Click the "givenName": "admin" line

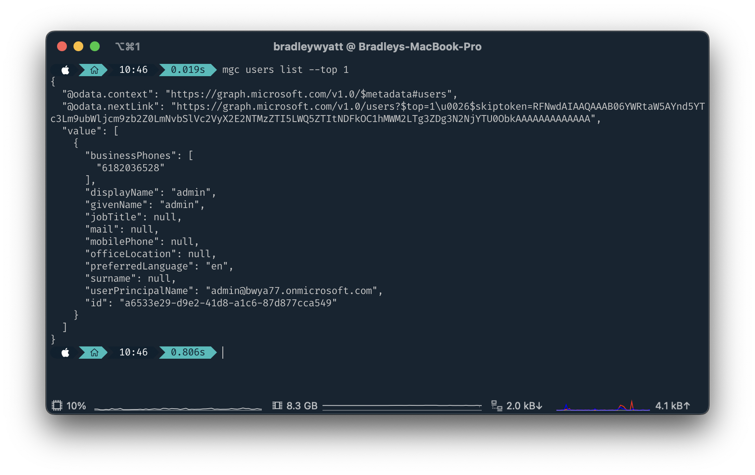pos(145,205)
